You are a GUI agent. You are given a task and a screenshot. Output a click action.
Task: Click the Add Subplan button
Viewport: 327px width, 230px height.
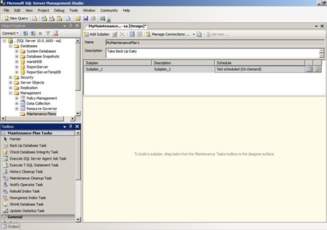click(97, 34)
